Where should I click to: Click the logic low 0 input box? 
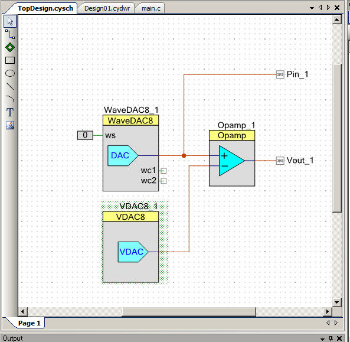click(x=85, y=135)
